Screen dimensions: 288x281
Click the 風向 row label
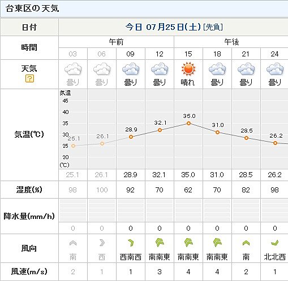[x=29, y=248]
